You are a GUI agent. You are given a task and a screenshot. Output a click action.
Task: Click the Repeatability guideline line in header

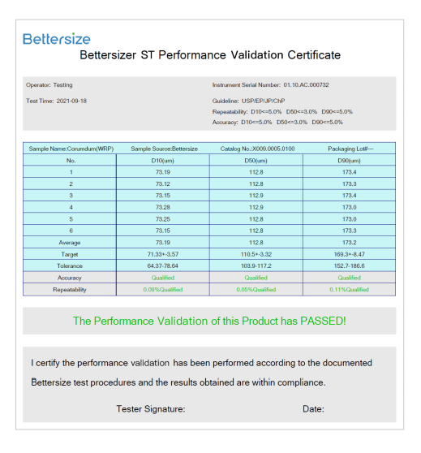(282, 111)
